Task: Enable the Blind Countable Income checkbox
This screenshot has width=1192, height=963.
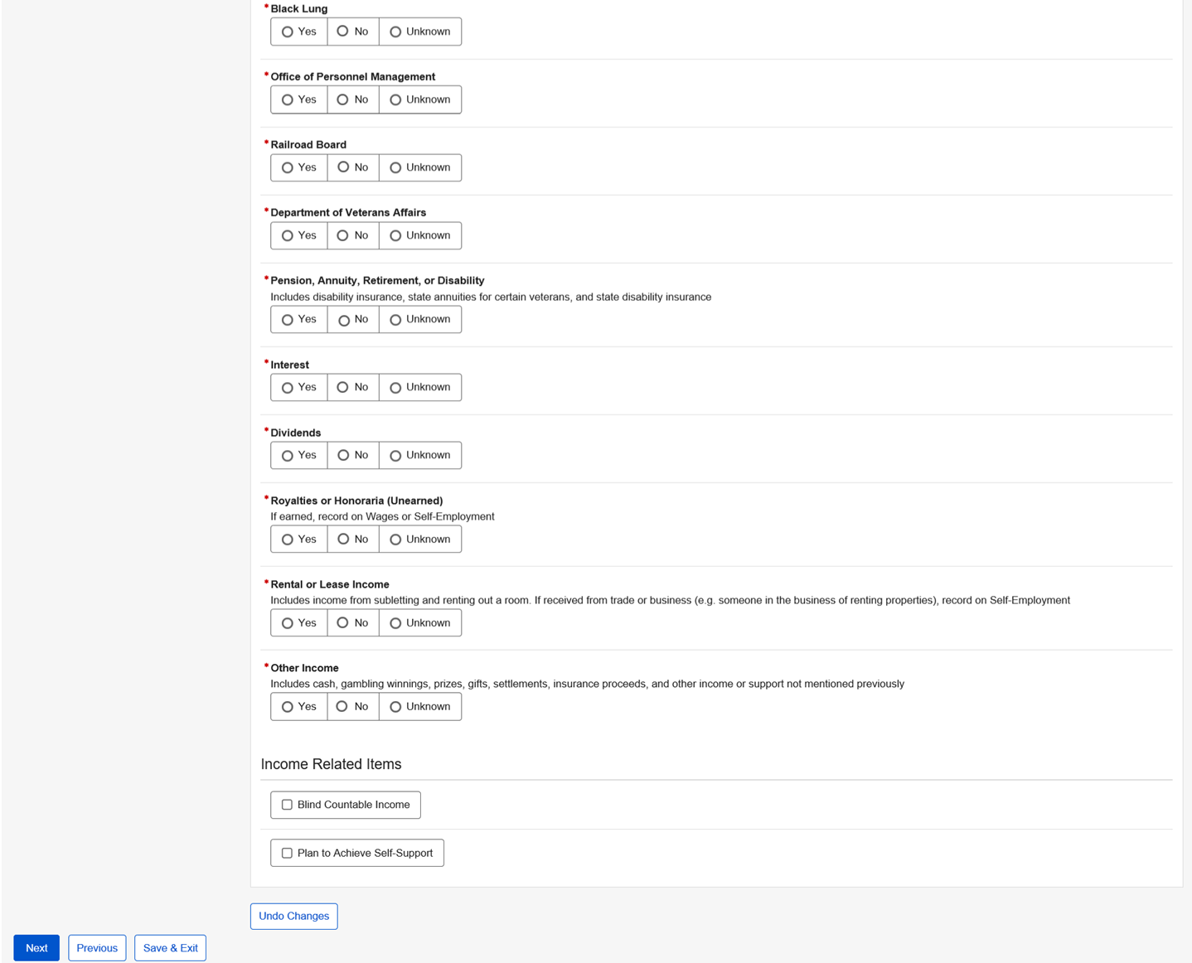Action: (287, 805)
